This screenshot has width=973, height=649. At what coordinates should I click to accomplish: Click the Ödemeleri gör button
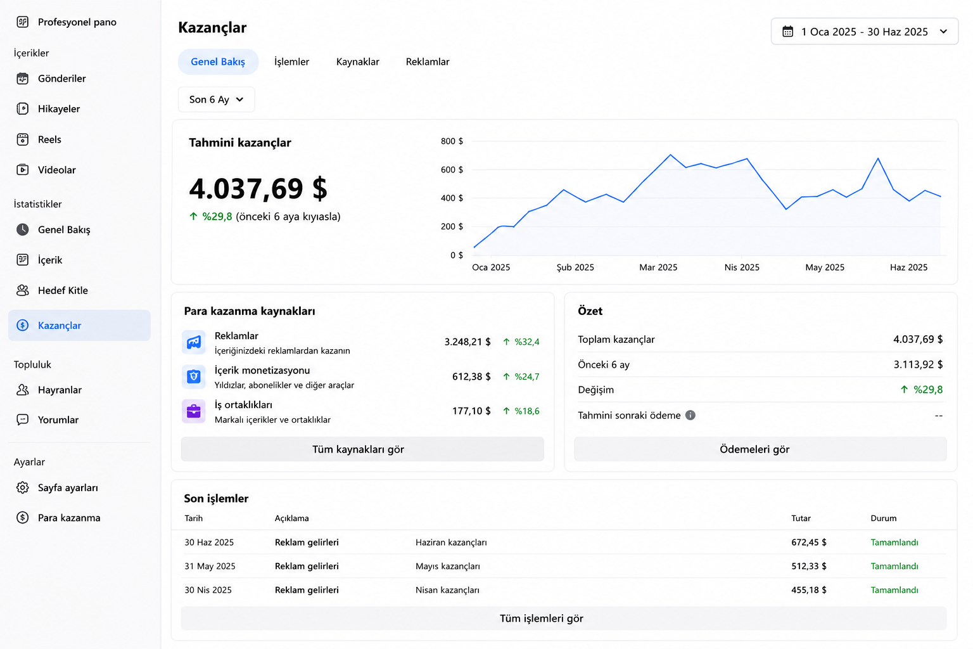760,449
